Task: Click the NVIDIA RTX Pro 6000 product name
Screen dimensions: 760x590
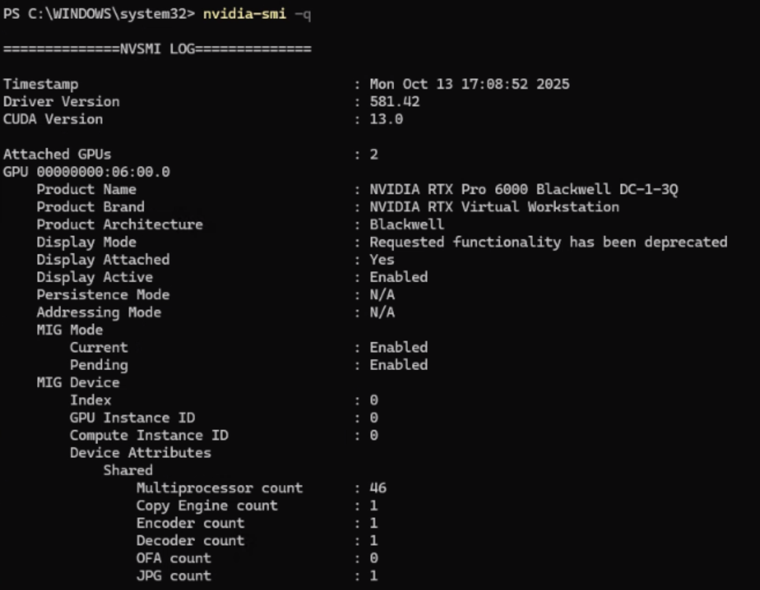Action: (x=523, y=189)
